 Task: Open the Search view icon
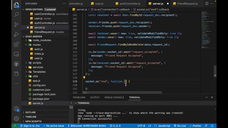click(x=16, y=15)
